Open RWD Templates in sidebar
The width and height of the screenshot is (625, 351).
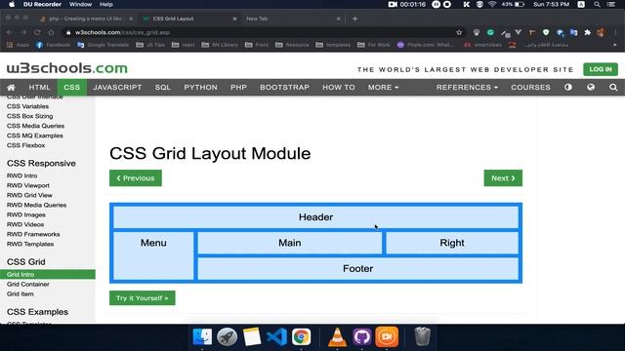coord(30,244)
